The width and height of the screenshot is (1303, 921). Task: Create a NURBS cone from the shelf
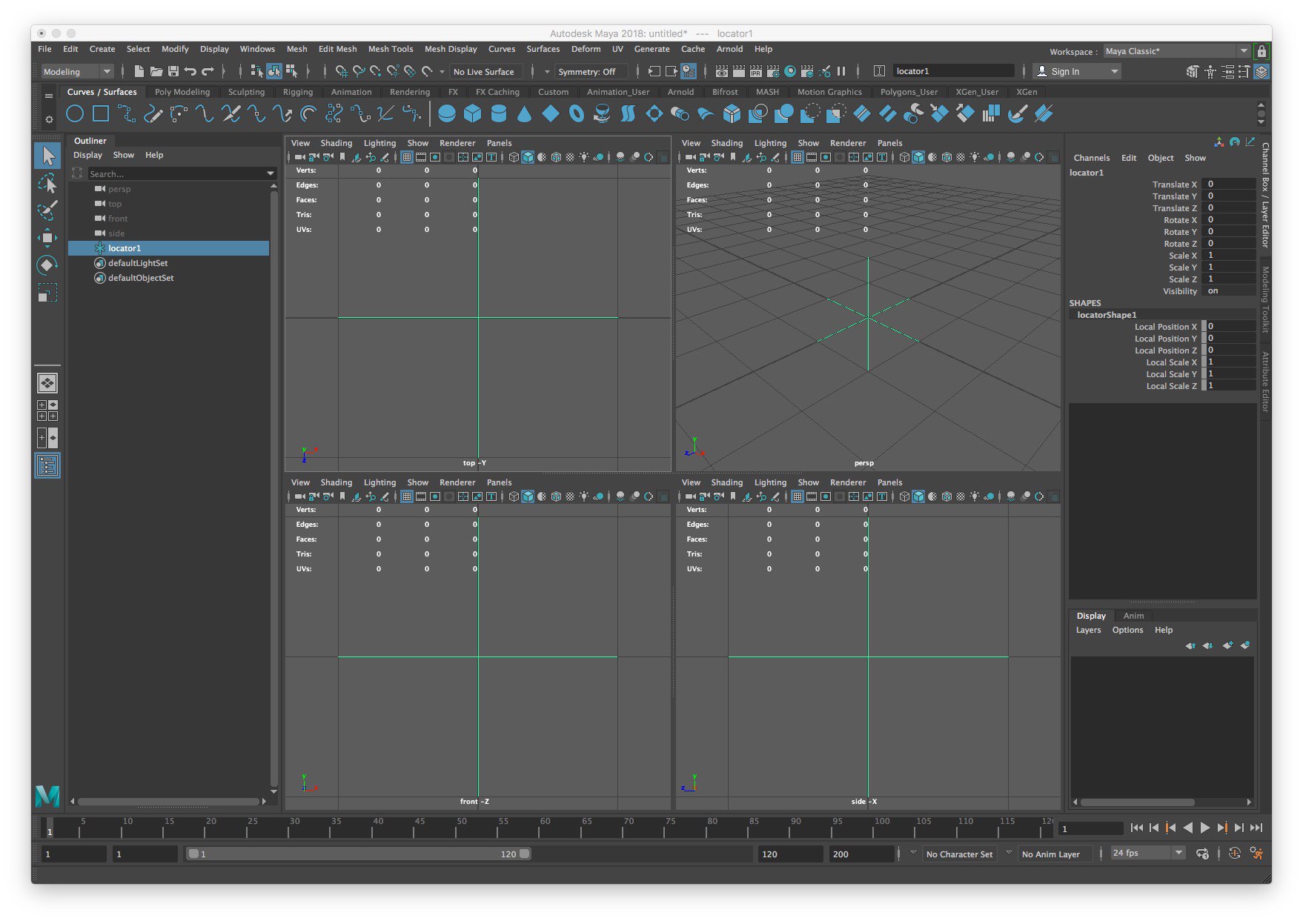pyautogui.click(x=524, y=113)
